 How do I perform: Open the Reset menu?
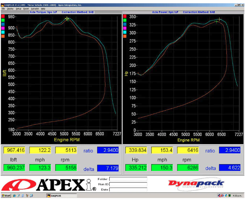coord(26,9)
